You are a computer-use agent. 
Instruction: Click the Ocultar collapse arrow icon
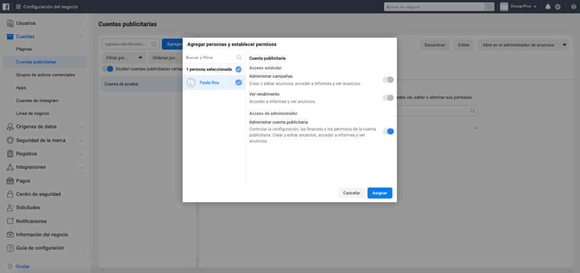(10, 266)
